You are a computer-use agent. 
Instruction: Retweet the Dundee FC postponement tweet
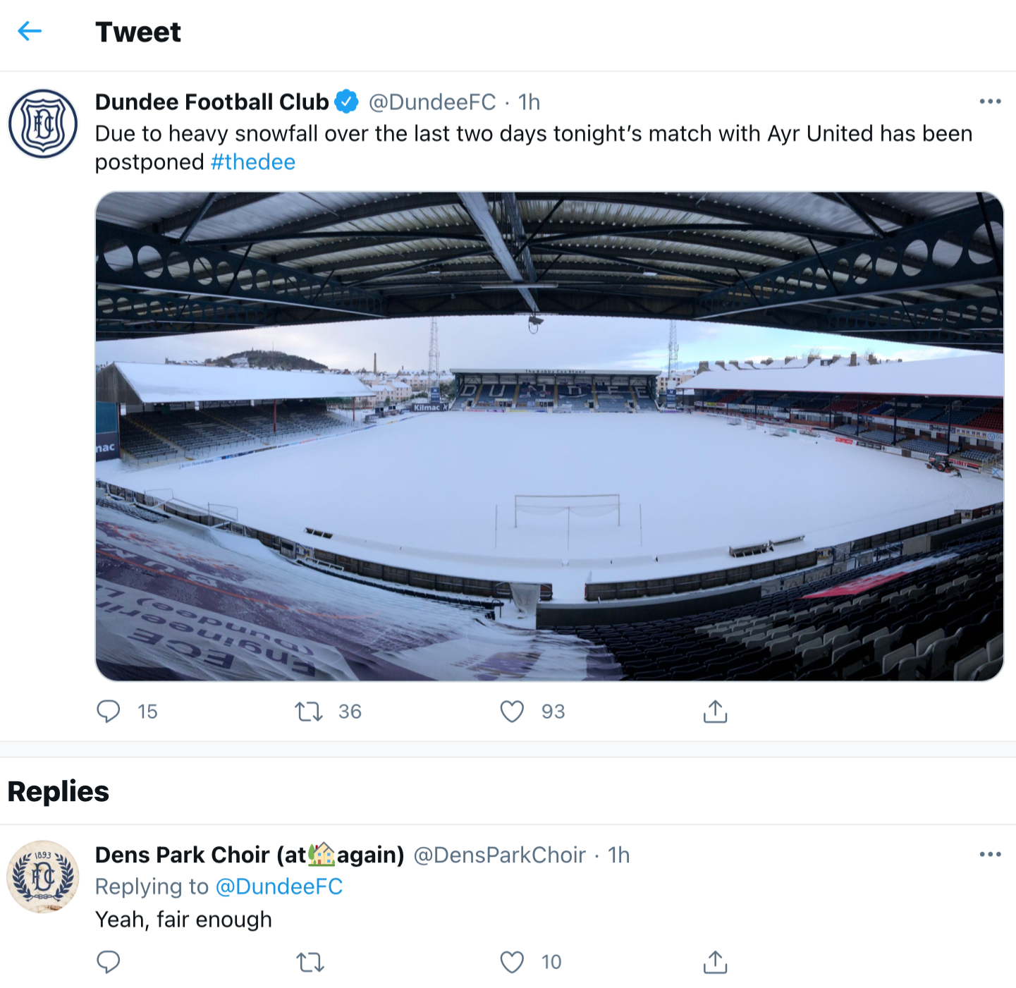coord(309,712)
